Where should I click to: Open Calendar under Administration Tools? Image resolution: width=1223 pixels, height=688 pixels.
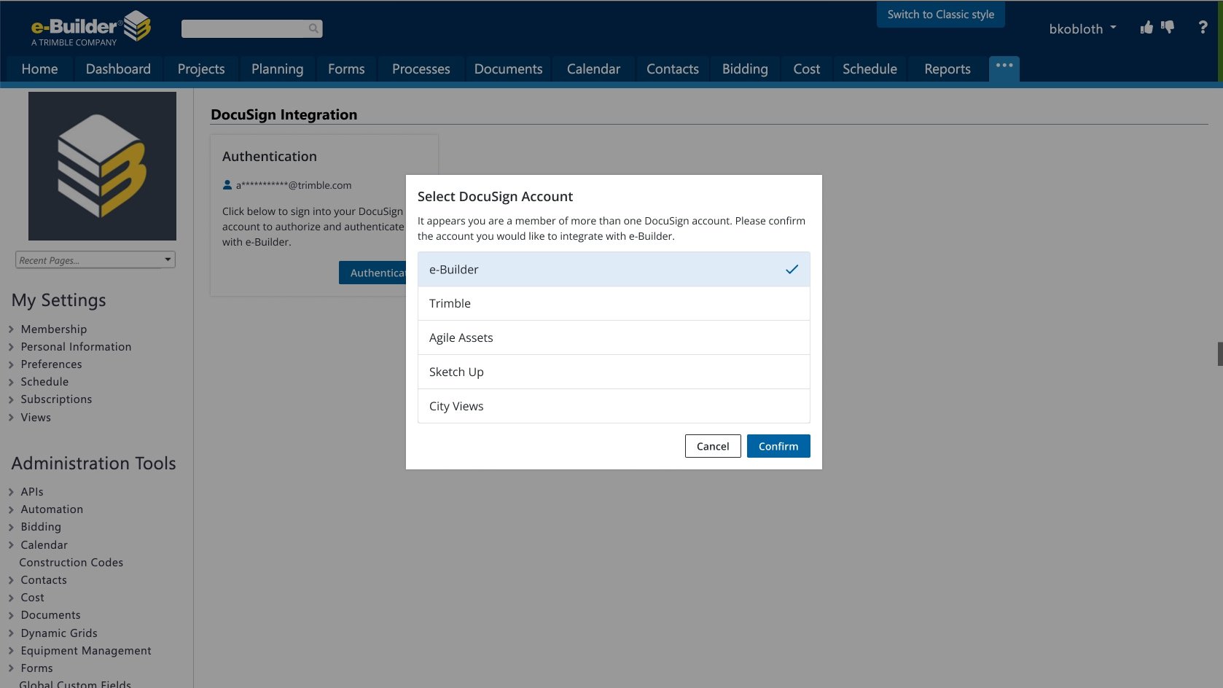[x=44, y=545]
